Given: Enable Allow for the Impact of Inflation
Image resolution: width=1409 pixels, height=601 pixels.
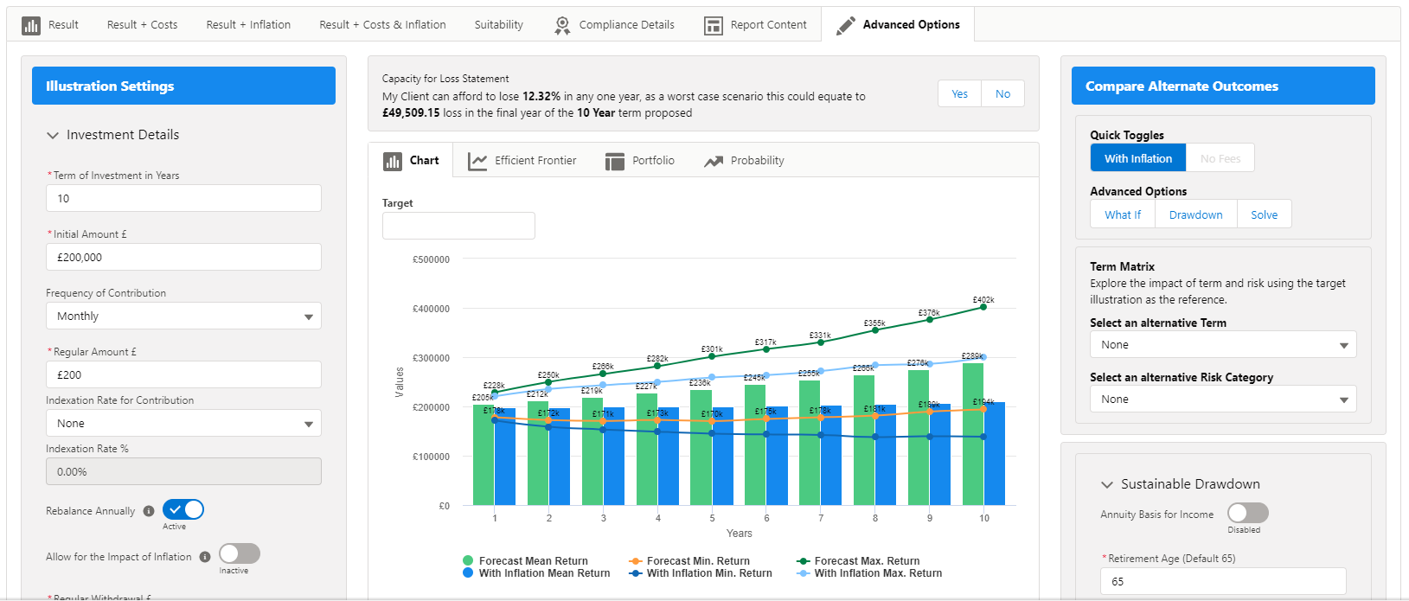Looking at the screenshot, I should tap(240, 553).
